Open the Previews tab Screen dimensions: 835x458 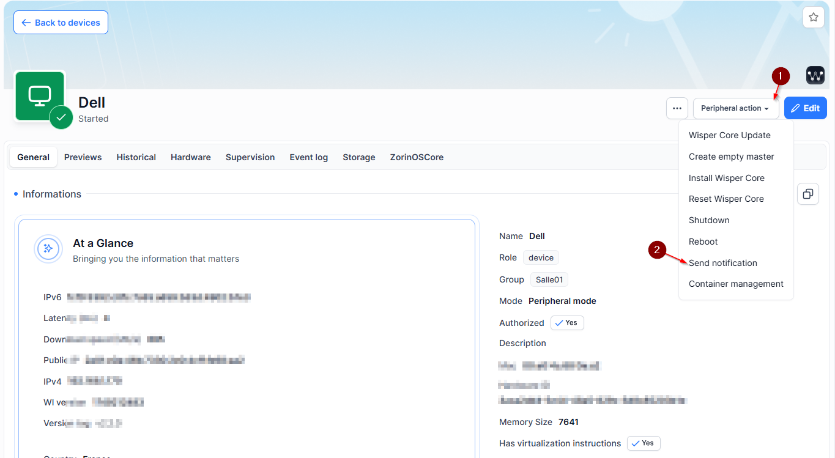click(x=83, y=157)
